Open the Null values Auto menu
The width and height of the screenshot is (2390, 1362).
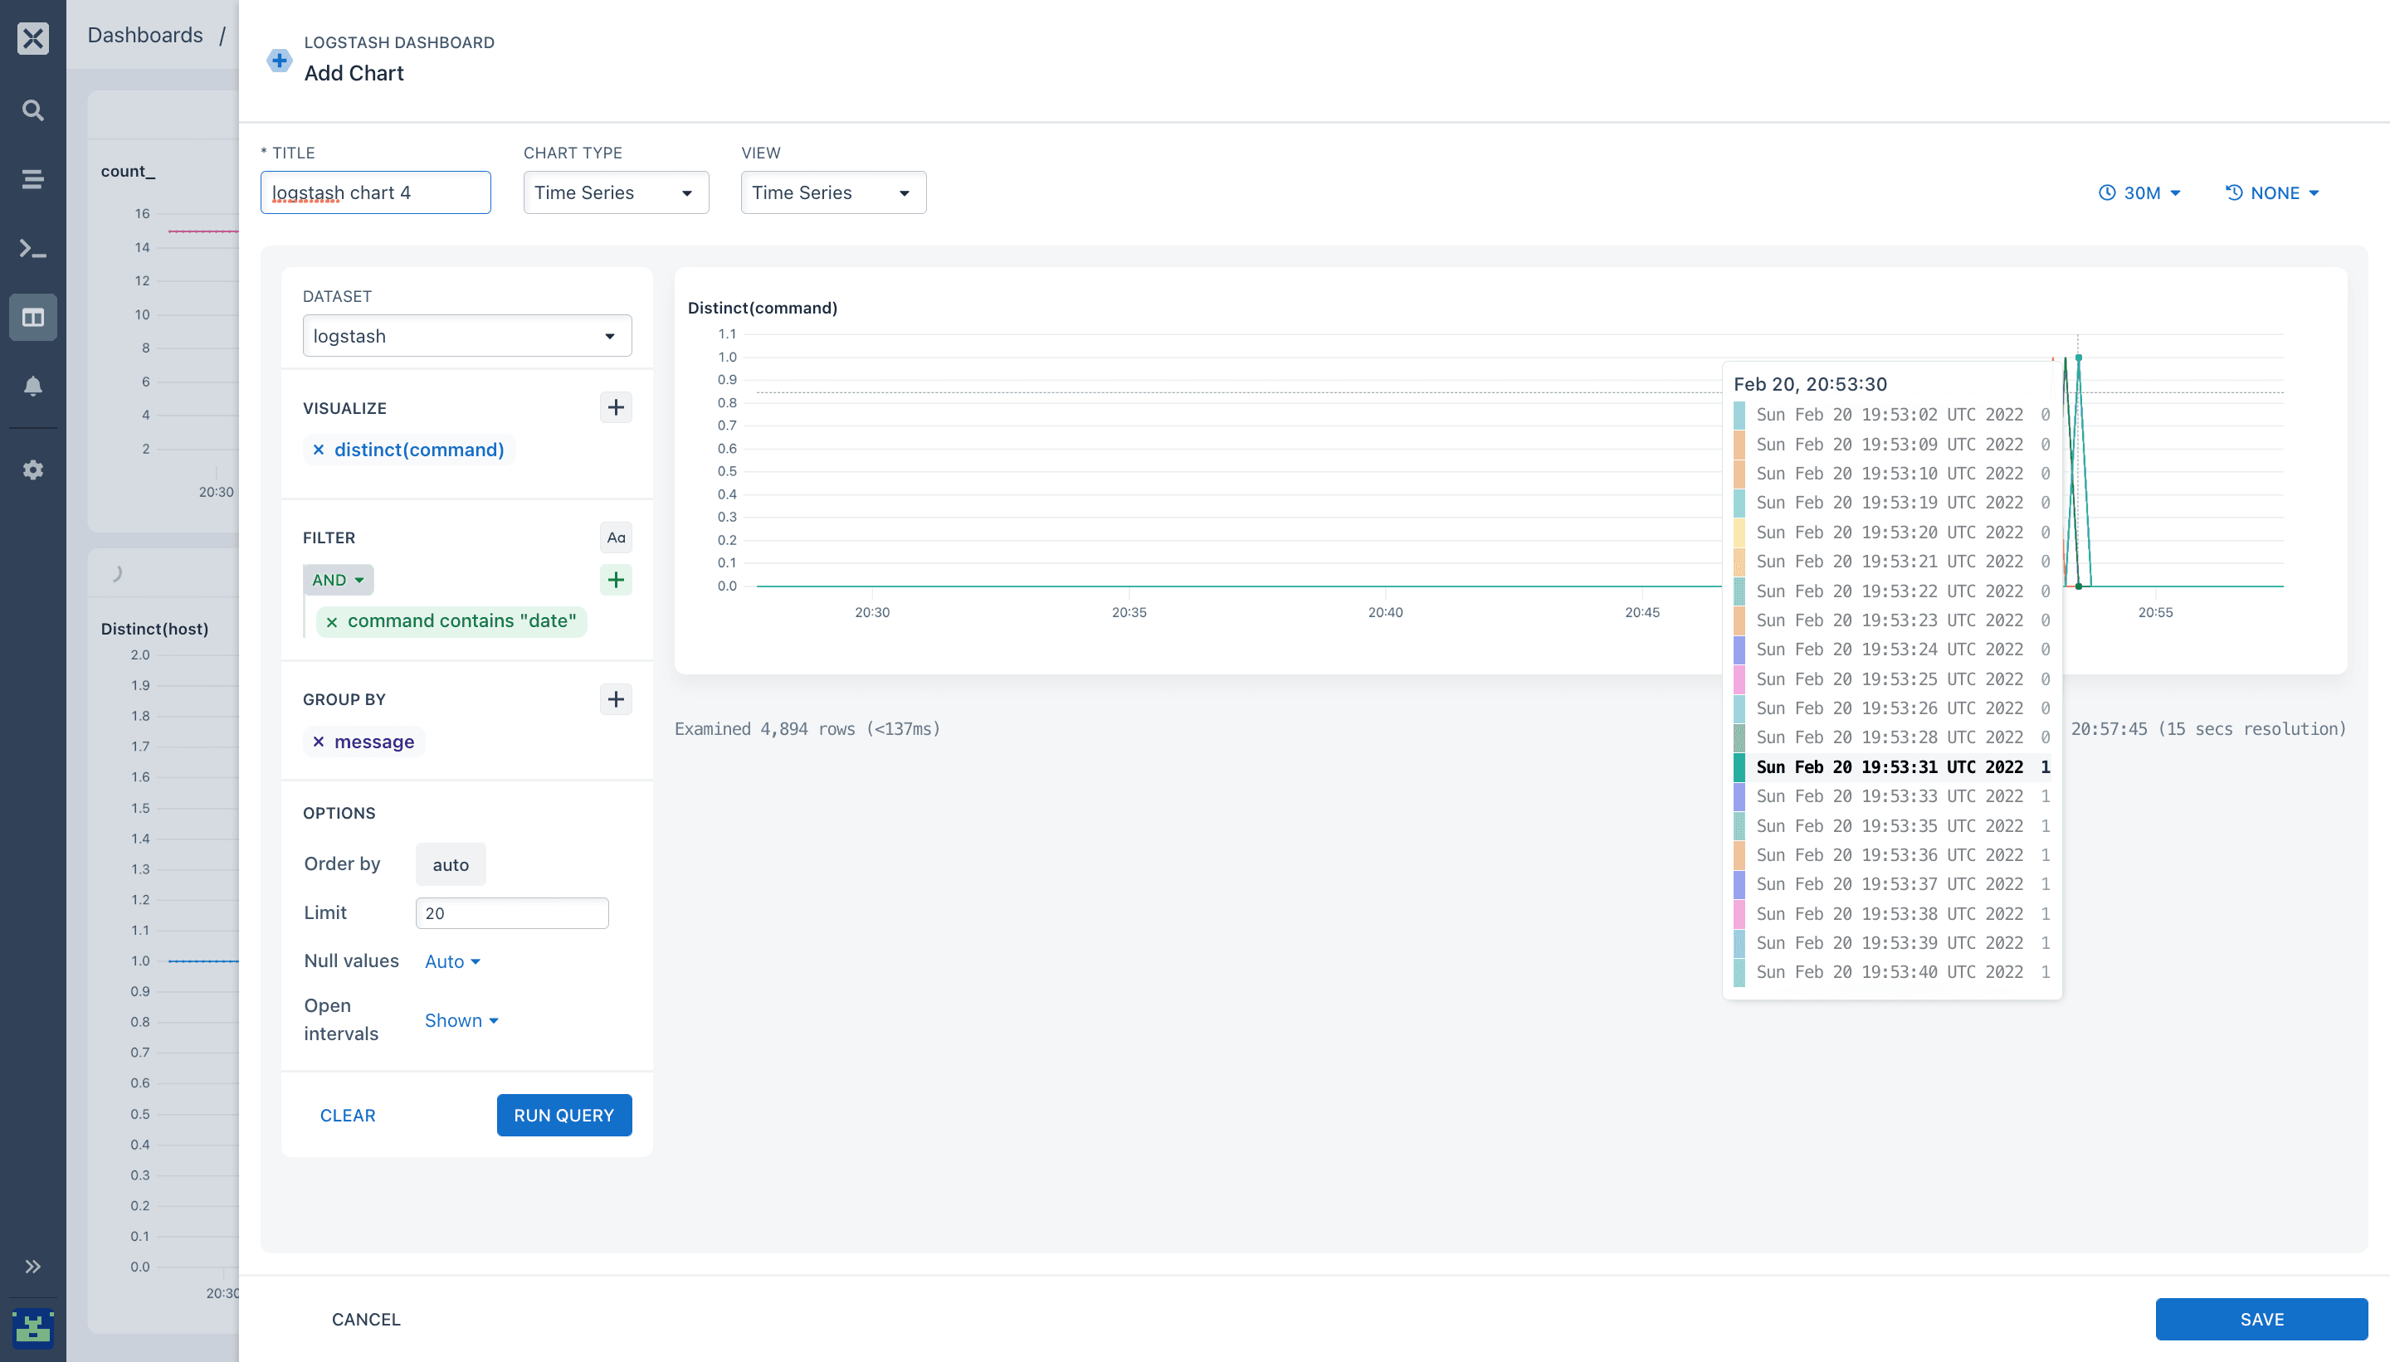(x=452, y=961)
